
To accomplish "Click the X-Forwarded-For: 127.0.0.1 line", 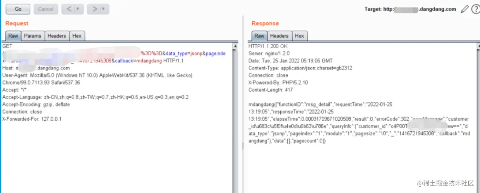I will click(32, 119).
